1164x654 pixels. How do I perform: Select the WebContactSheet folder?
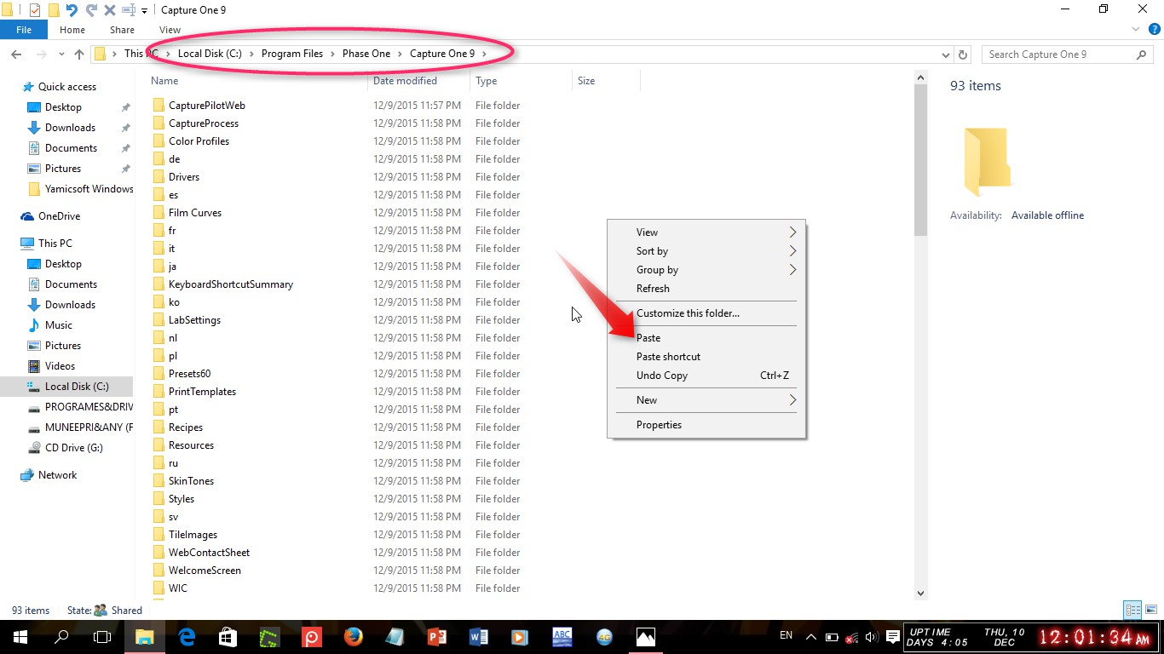[x=209, y=553]
